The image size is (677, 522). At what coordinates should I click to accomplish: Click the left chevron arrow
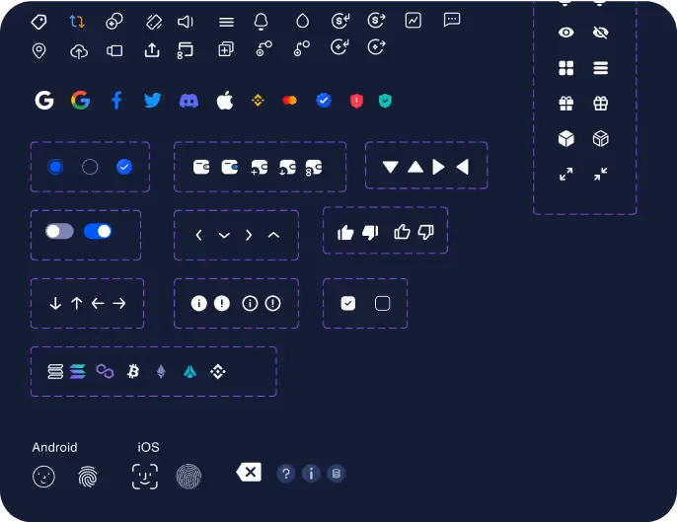pyautogui.click(x=198, y=235)
